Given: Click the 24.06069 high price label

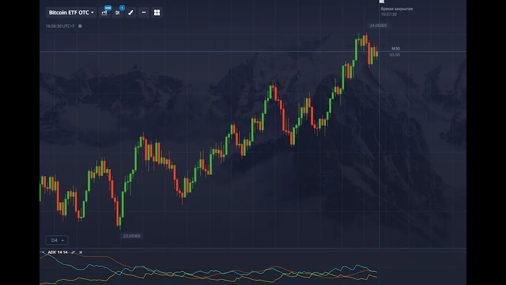Looking at the screenshot, I should [x=378, y=25].
